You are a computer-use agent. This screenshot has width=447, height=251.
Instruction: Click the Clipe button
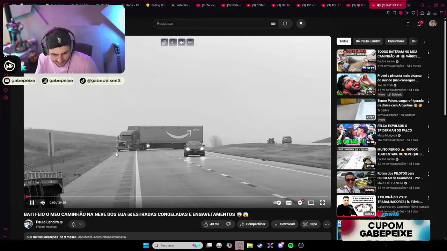pyautogui.click(x=310, y=224)
